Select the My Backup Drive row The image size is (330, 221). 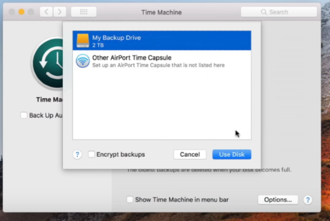[x=162, y=41]
